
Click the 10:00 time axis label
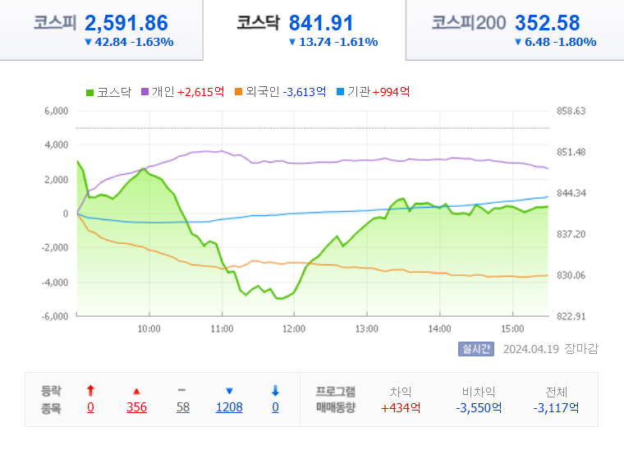point(149,328)
